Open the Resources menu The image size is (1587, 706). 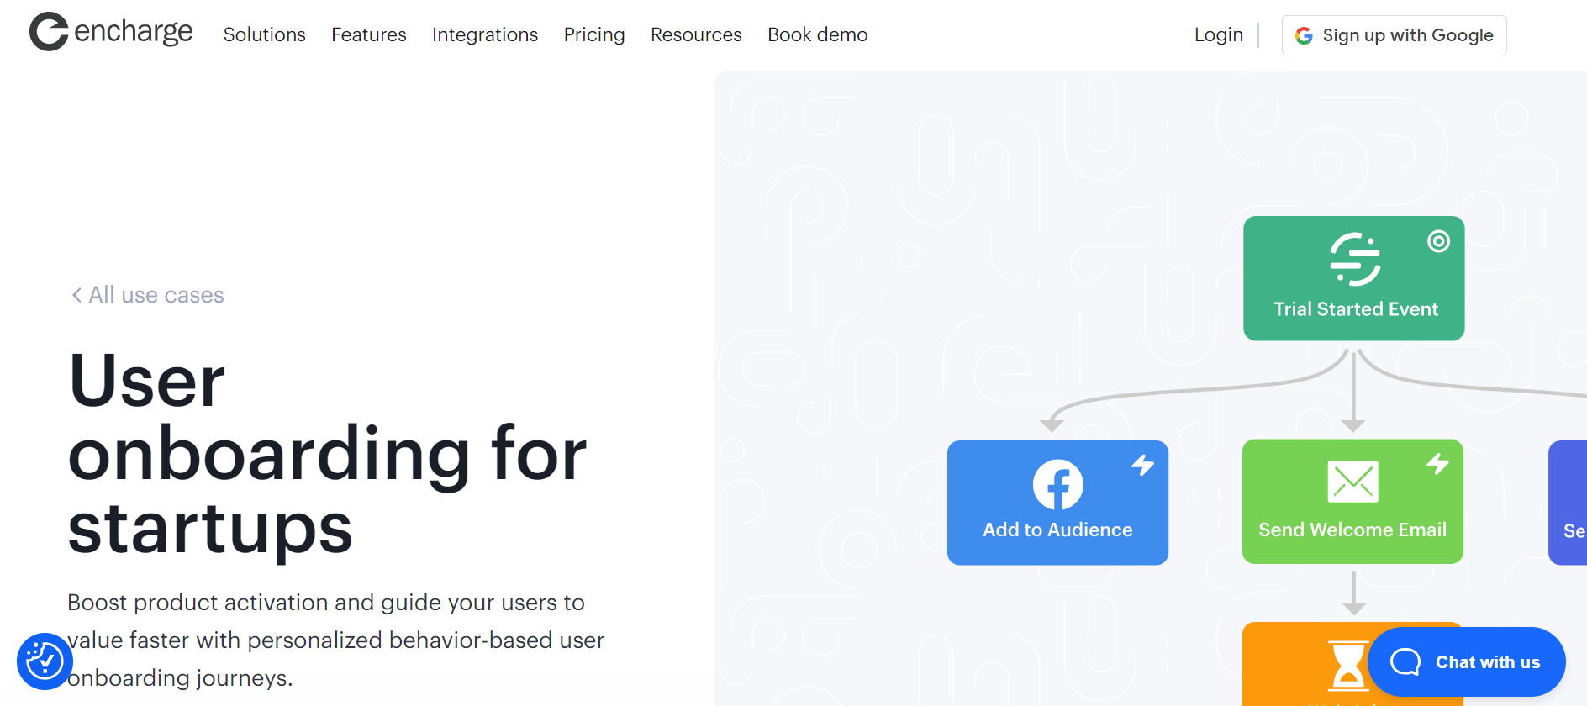pyautogui.click(x=696, y=34)
